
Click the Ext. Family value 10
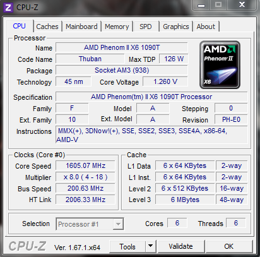tap(72, 119)
